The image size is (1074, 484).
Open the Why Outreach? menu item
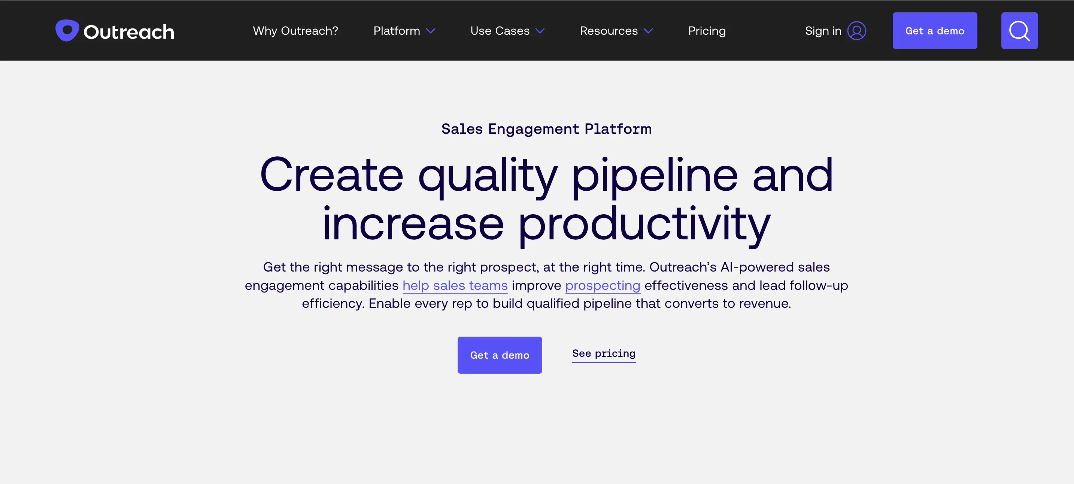(x=295, y=30)
